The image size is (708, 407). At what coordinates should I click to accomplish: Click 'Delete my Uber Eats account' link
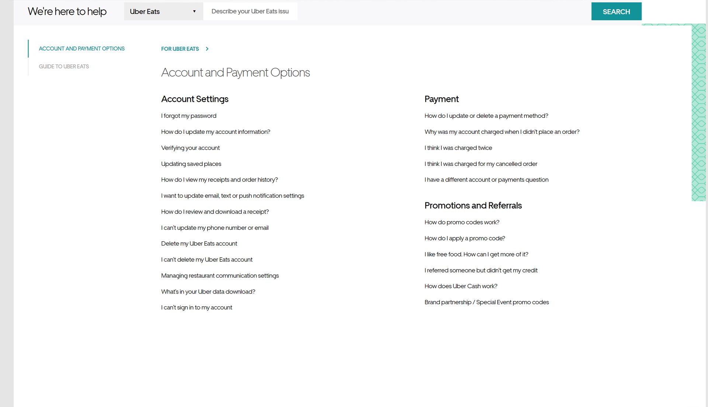tap(199, 243)
